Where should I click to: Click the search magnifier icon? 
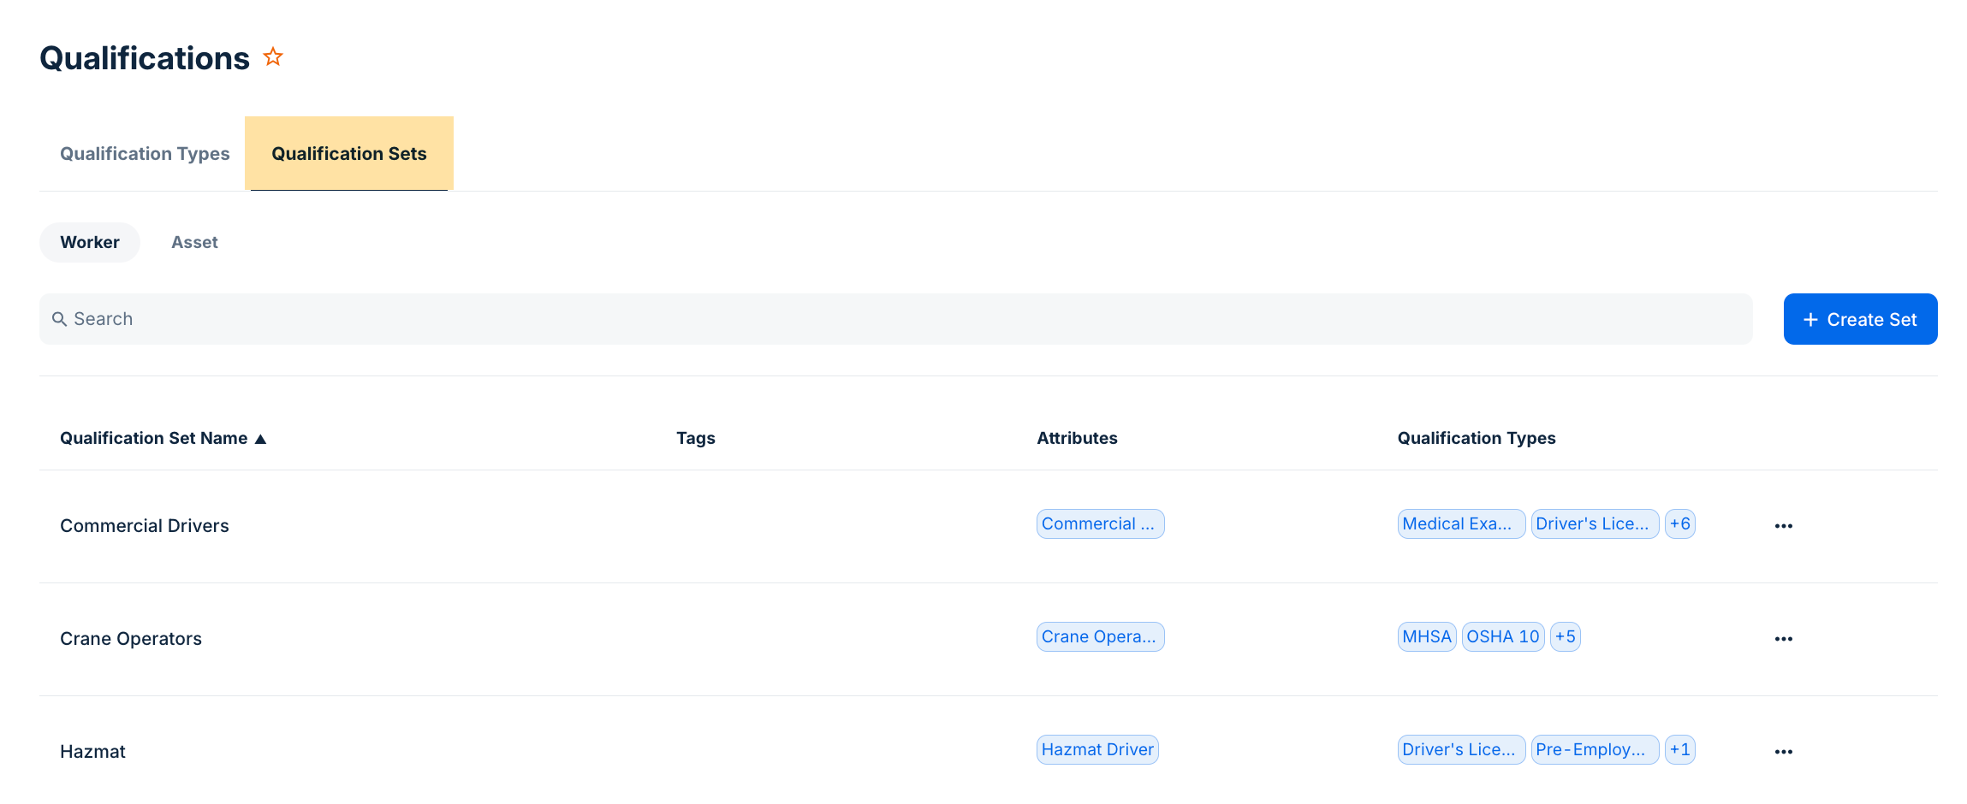pyautogui.click(x=59, y=319)
